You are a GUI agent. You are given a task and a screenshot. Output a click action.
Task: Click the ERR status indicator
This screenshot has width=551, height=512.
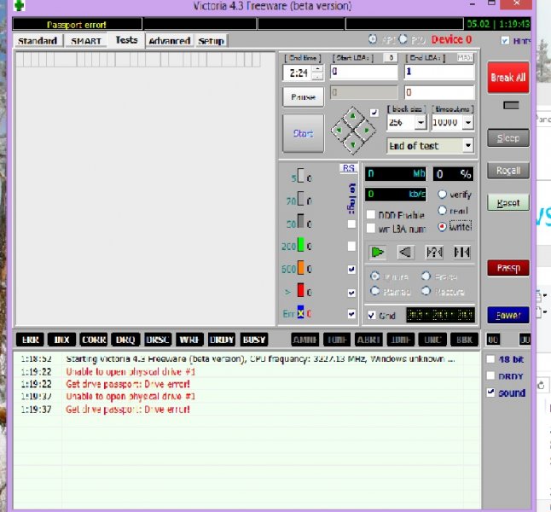[x=30, y=340]
